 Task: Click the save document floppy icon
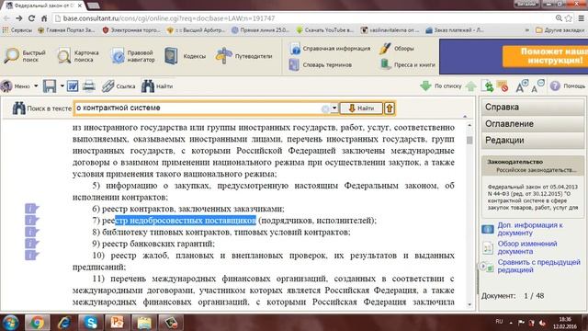(50, 86)
